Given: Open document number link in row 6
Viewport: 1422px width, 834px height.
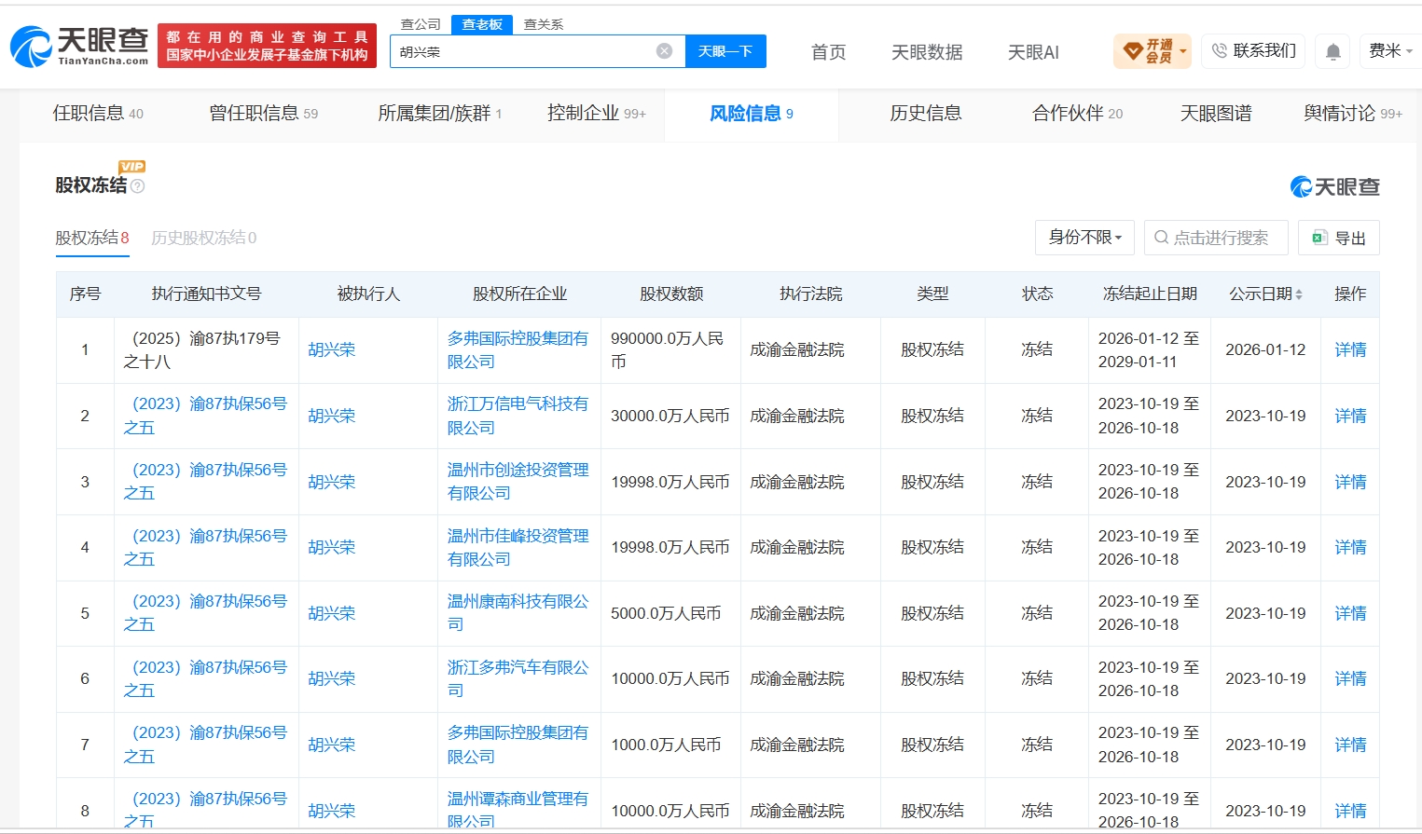Looking at the screenshot, I should [205, 678].
